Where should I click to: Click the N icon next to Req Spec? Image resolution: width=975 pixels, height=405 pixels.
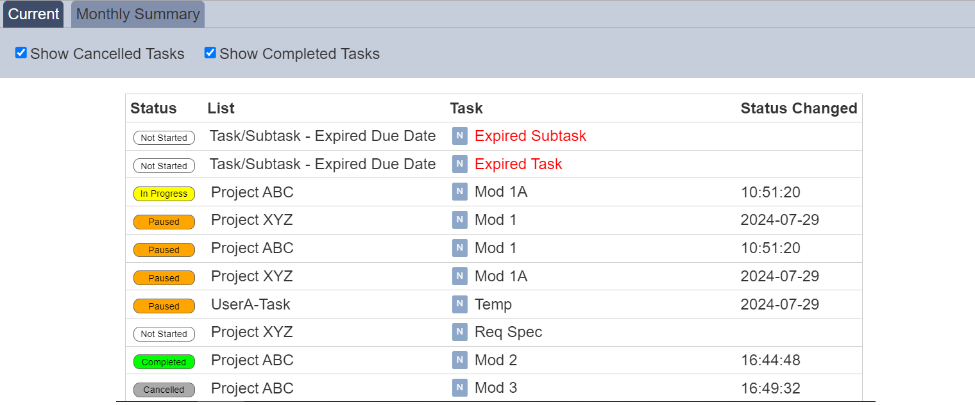point(459,332)
